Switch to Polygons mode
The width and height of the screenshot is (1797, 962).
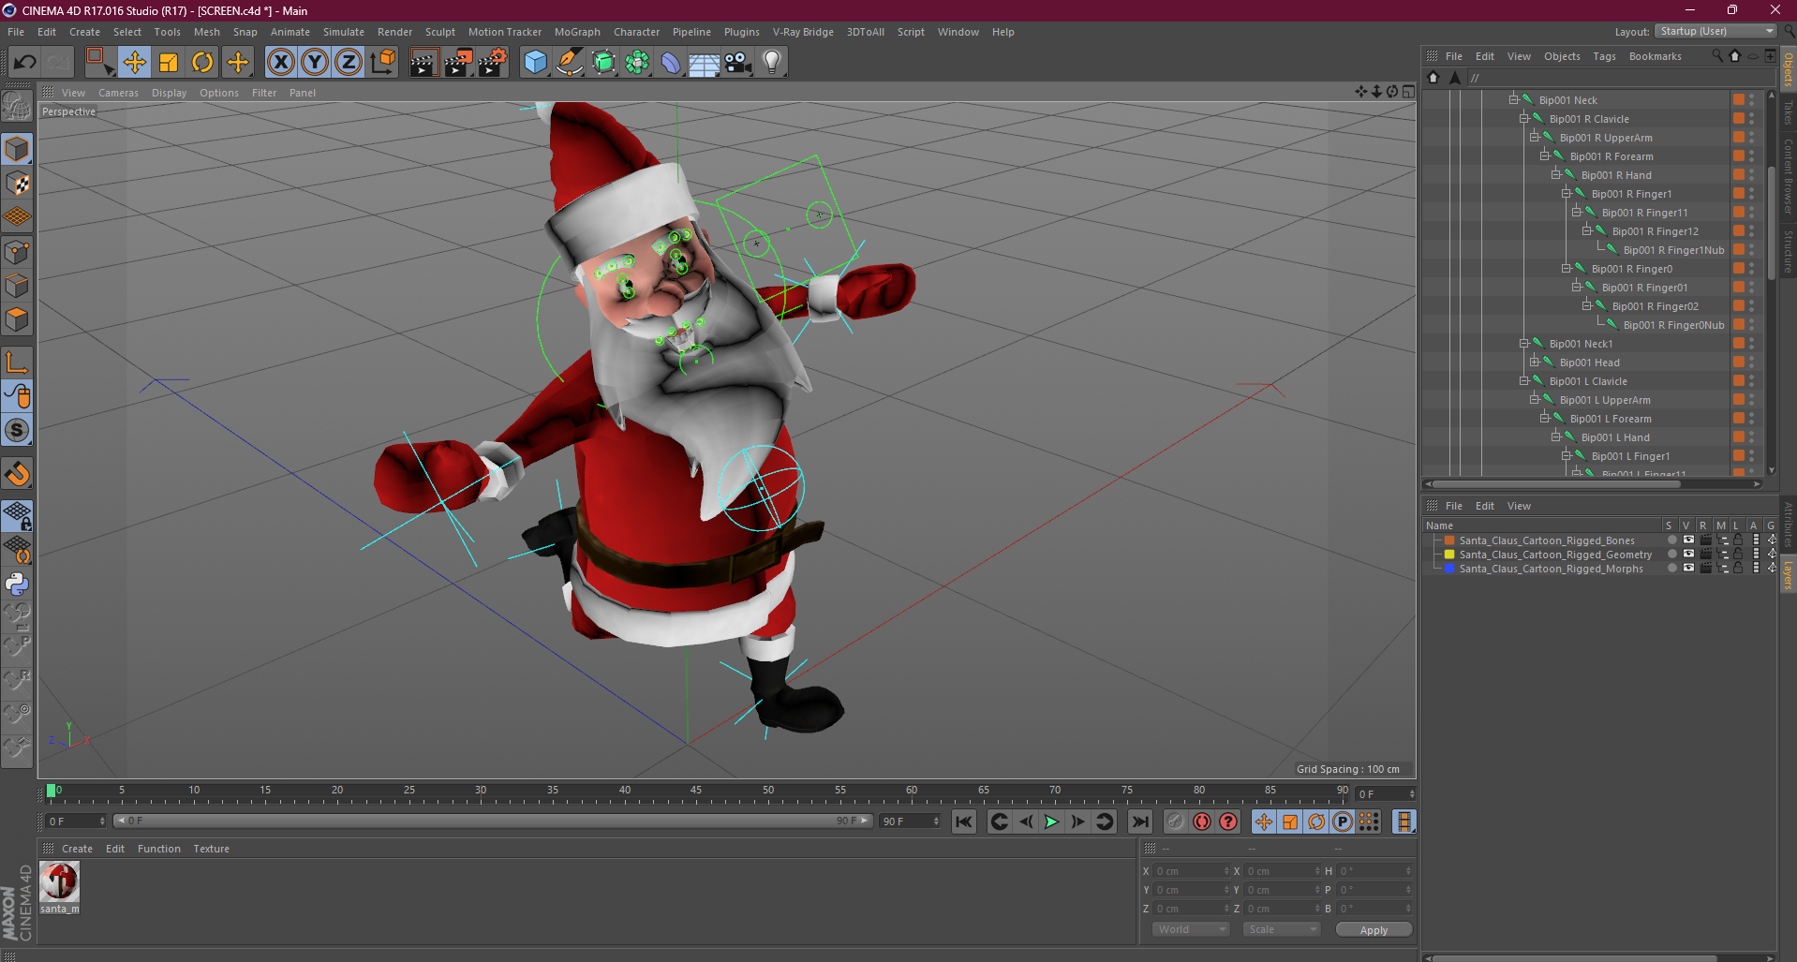coord(17,319)
